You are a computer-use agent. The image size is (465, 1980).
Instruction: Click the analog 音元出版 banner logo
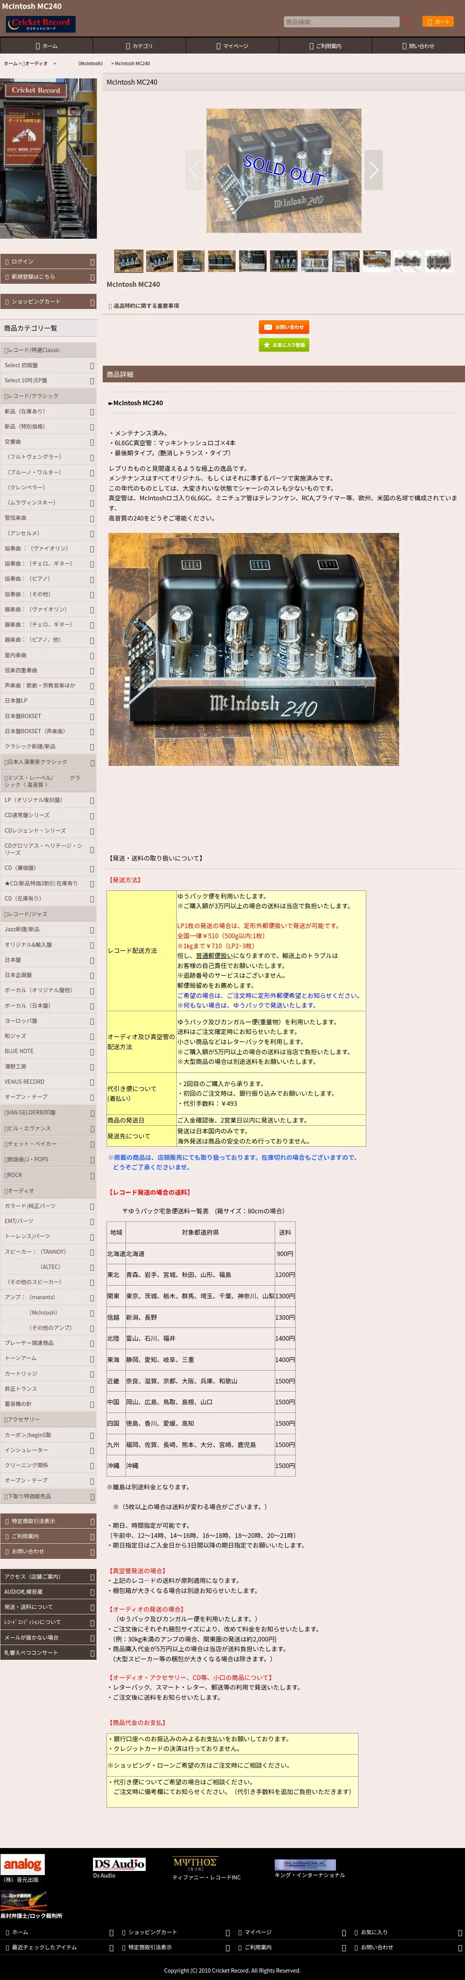pyautogui.click(x=22, y=1865)
